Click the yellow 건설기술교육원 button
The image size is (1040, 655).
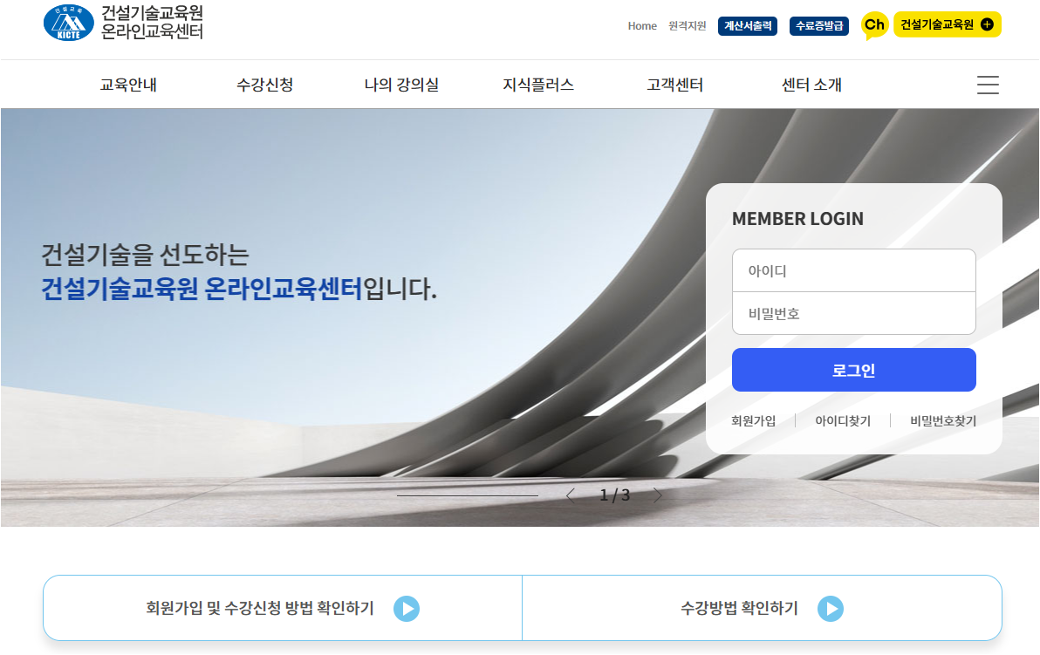pos(948,24)
